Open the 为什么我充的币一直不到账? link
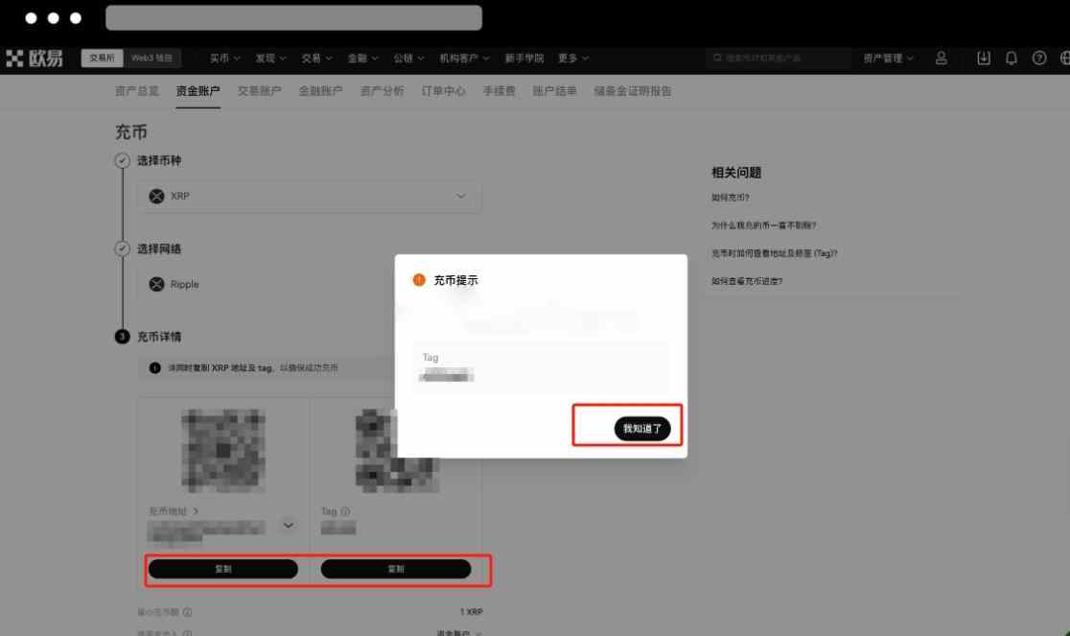Viewport: 1070px width, 636px height. [x=763, y=225]
